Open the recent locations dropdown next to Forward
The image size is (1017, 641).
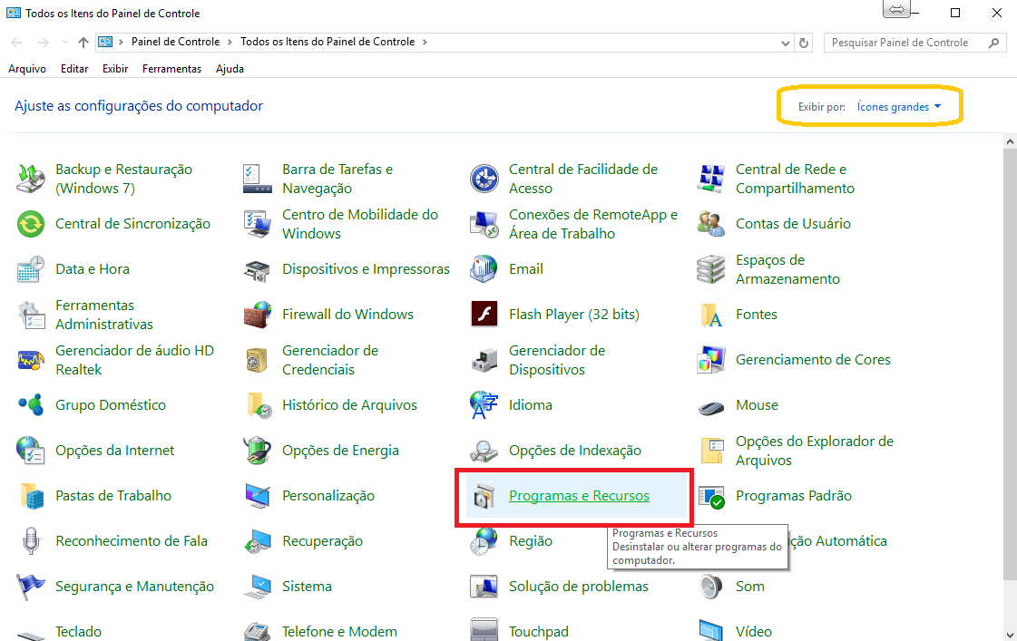click(x=64, y=43)
